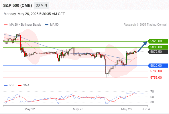169x114 pixels.
Task: Click the 5872.50 current price tag
Action: [158, 52]
